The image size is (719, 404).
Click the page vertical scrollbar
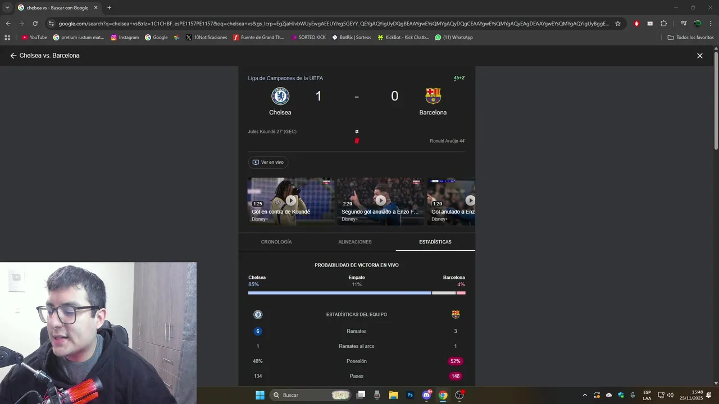(x=716, y=101)
